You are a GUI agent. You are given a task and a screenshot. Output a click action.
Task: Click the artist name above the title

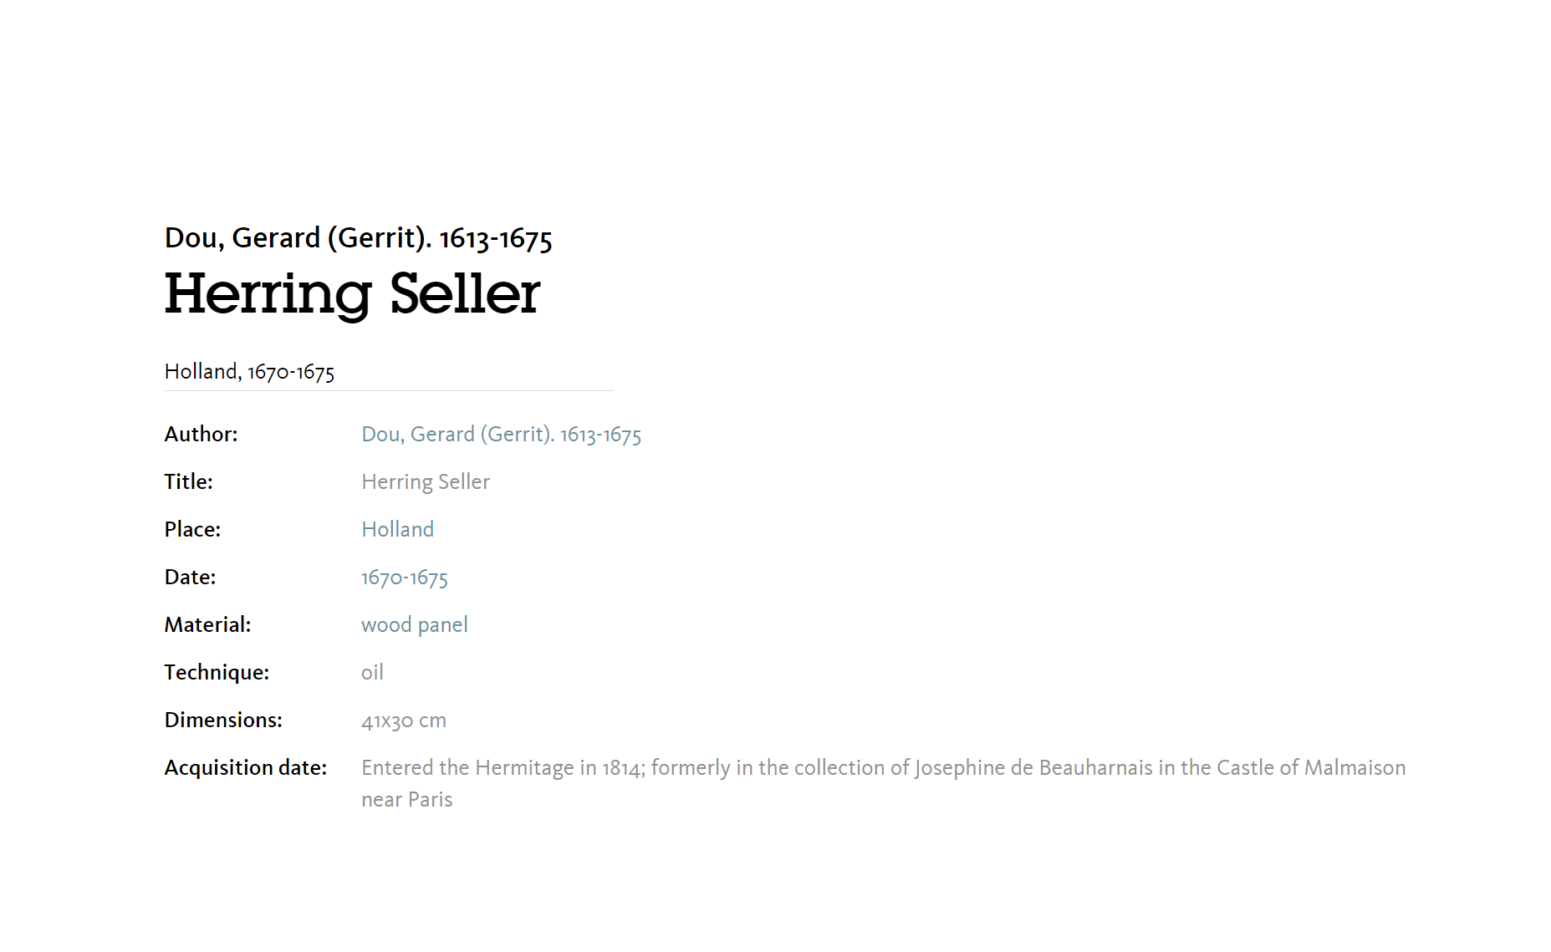358,238
